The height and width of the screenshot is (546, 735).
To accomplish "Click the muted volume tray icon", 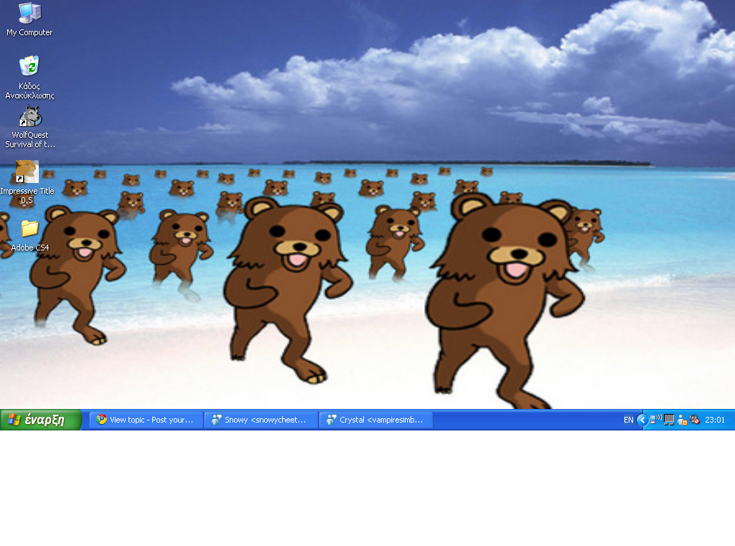I will [694, 420].
